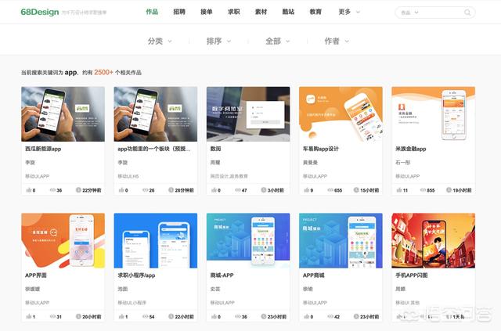Click 移动UI,小程序 category under 求职小程序/app
This screenshot has height=331, width=501.
click(132, 303)
